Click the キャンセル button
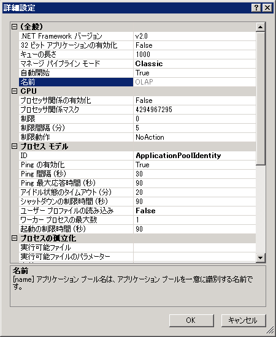This screenshot has width=276, height=337. coord(243,320)
